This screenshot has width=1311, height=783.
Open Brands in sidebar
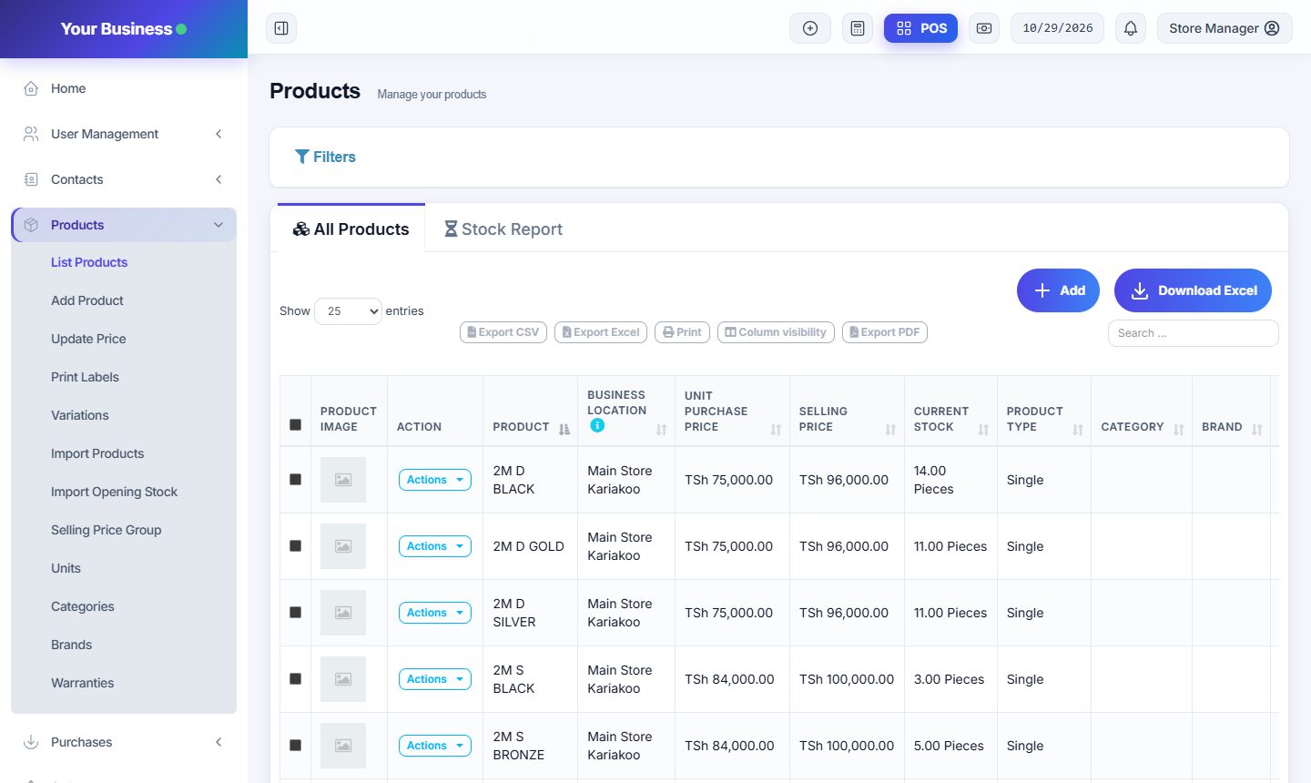pyautogui.click(x=71, y=645)
